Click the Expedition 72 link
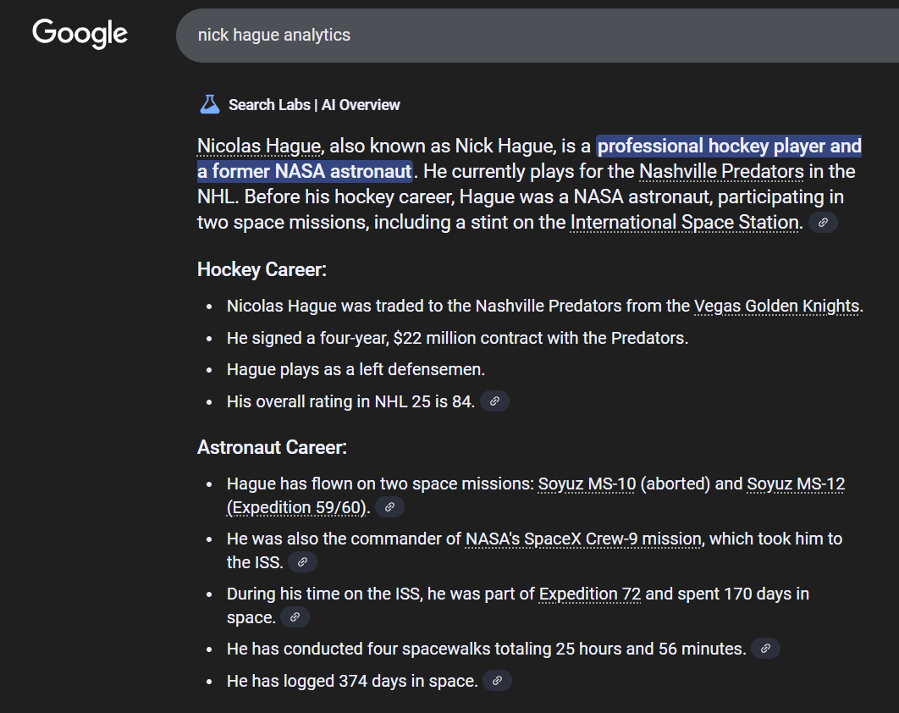 click(589, 594)
